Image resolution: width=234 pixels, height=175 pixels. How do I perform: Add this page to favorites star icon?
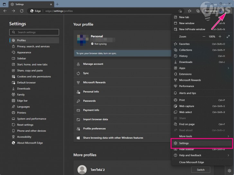tap(180, 11)
